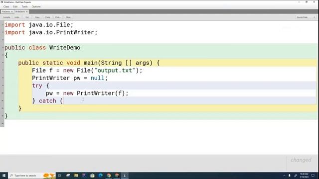The height and width of the screenshot is (179, 319).
Task: Click "java.io.File;" in first import line
Action: point(51,25)
